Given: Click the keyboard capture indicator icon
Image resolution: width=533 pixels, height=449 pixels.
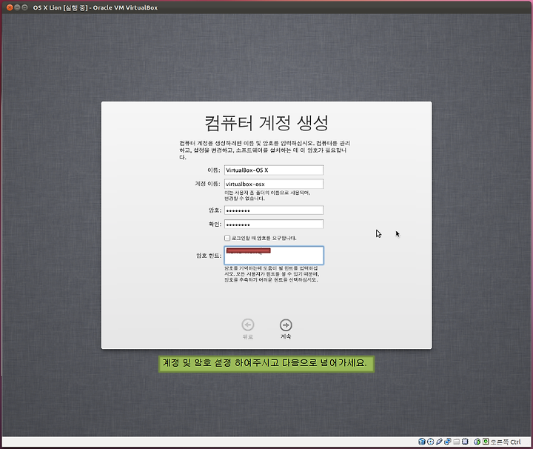Looking at the screenshot, I should 486,442.
